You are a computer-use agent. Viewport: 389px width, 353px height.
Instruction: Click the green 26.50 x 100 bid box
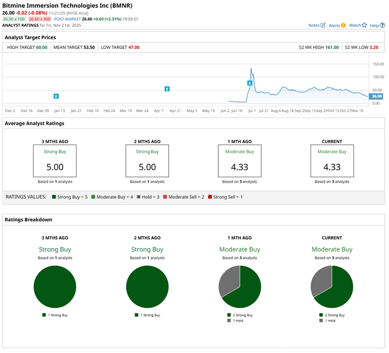click(14, 19)
